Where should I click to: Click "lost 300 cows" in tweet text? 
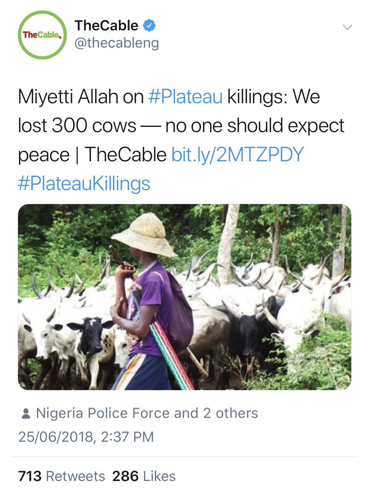(x=77, y=126)
